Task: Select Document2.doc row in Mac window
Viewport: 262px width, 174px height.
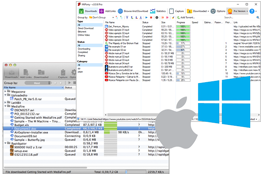Action: tap(79, 129)
